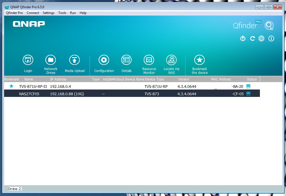Click the info icon in header
The width and height of the screenshot is (286, 196).
pos(271,38)
